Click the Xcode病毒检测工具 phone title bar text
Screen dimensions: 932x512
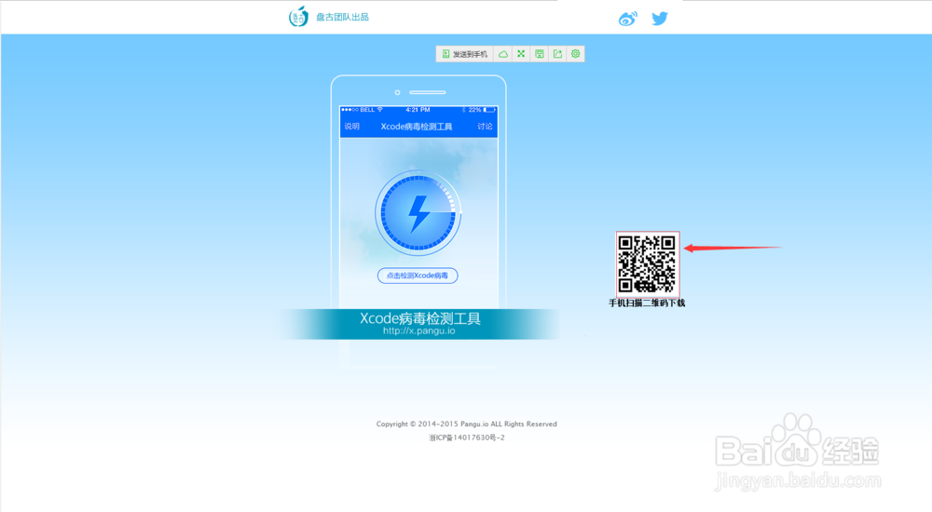(417, 127)
